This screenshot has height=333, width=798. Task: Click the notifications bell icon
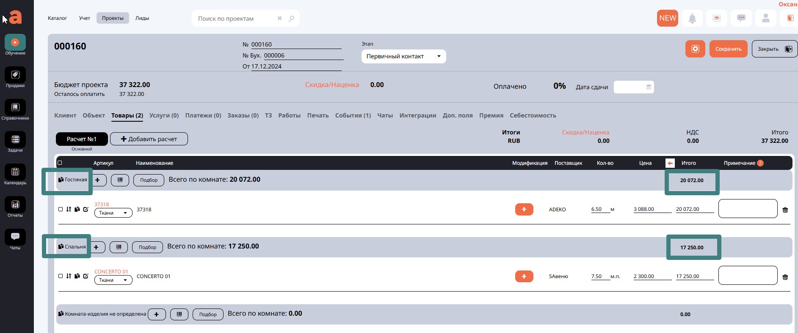pos(692,18)
